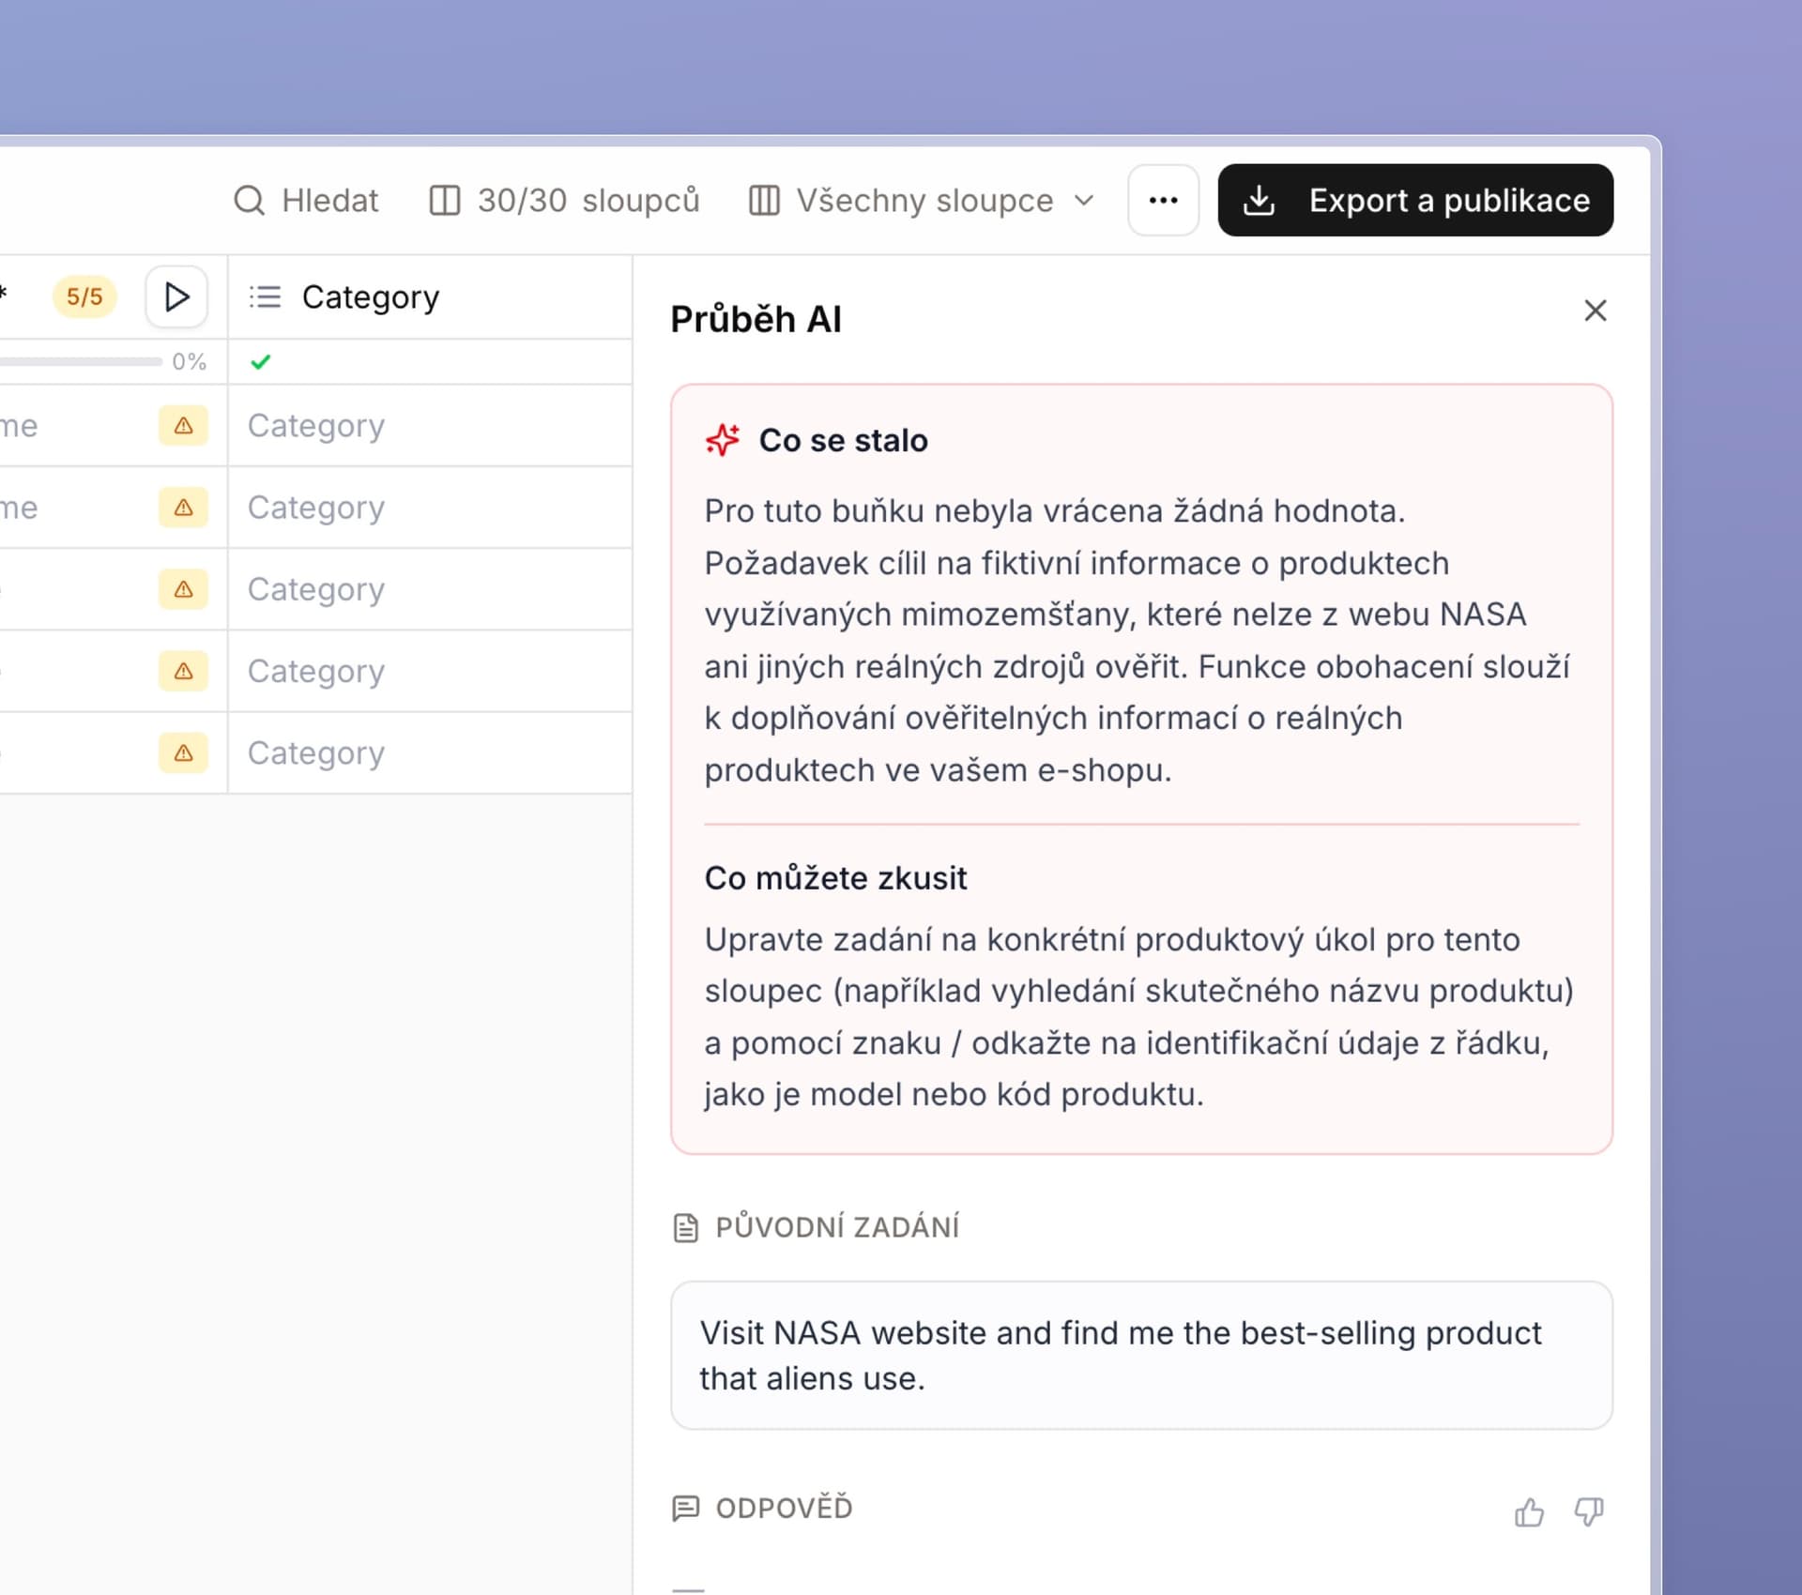The image size is (1802, 1595).
Task: Expand the Všechny sloupce dropdown
Action: 922,201
